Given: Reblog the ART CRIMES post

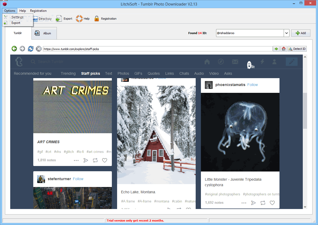Looking at the screenshot, I should tap(95, 160).
